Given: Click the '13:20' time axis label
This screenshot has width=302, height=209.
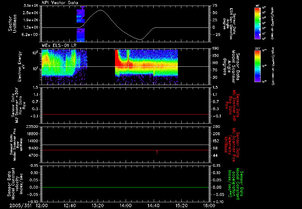Looking at the screenshot, I should coord(98,205).
